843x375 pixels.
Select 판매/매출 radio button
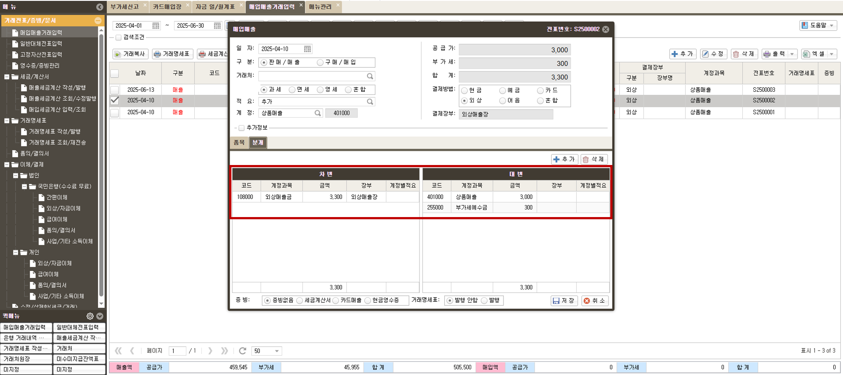(264, 63)
